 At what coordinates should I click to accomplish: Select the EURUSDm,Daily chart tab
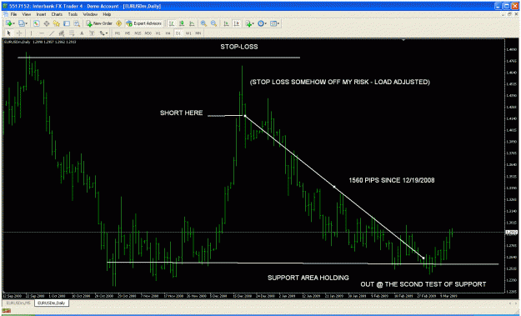pyautogui.click(x=52, y=303)
